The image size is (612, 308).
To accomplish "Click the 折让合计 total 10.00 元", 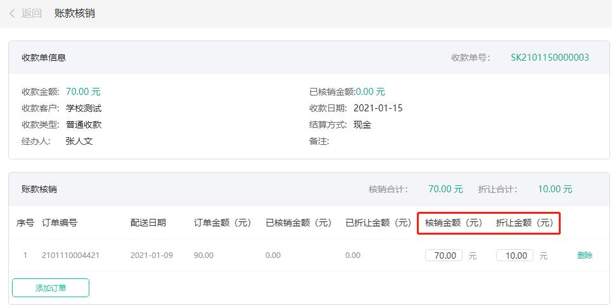I will point(555,189).
